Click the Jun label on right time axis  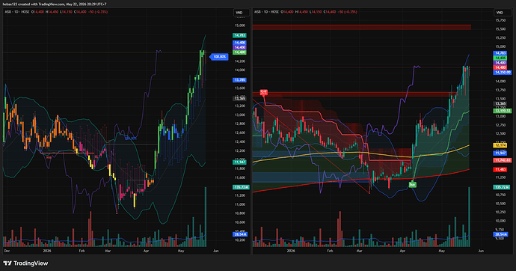(481, 251)
